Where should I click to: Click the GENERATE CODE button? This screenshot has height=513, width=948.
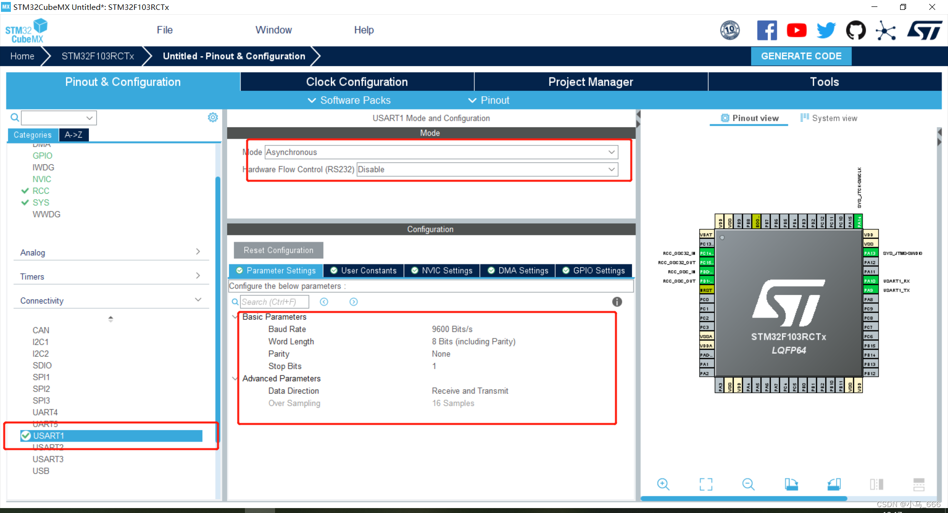pos(801,56)
